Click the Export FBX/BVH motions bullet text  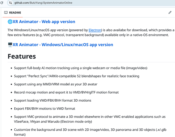(x=45, y=108)
